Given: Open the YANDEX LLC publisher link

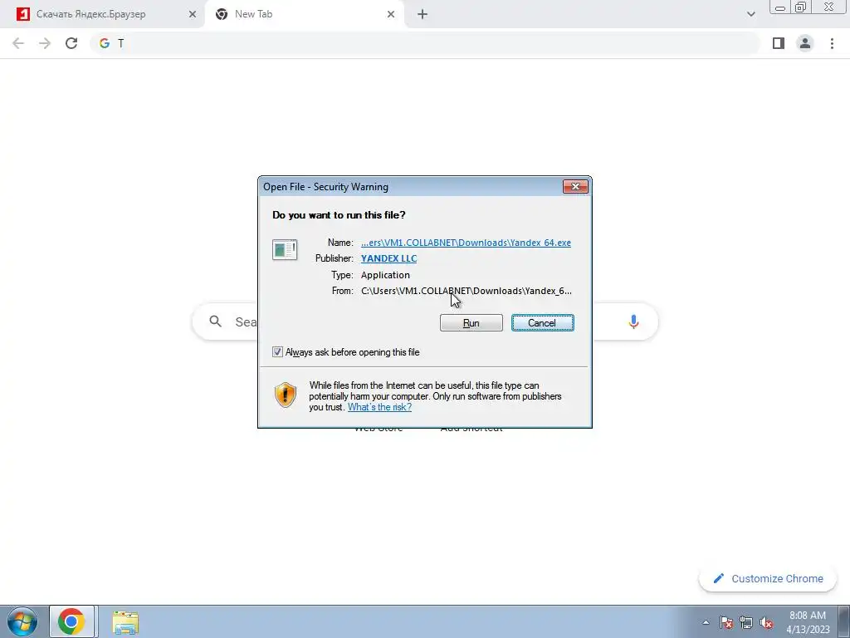Looking at the screenshot, I should 388,258.
